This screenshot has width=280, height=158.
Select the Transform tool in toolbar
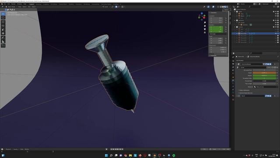[x=3, y=33]
